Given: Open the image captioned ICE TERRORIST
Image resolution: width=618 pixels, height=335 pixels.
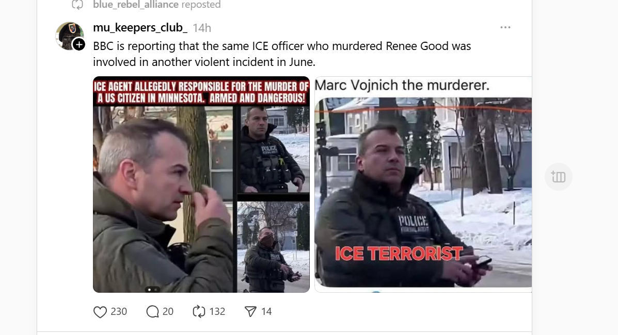Looking at the screenshot, I should [423, 184].
